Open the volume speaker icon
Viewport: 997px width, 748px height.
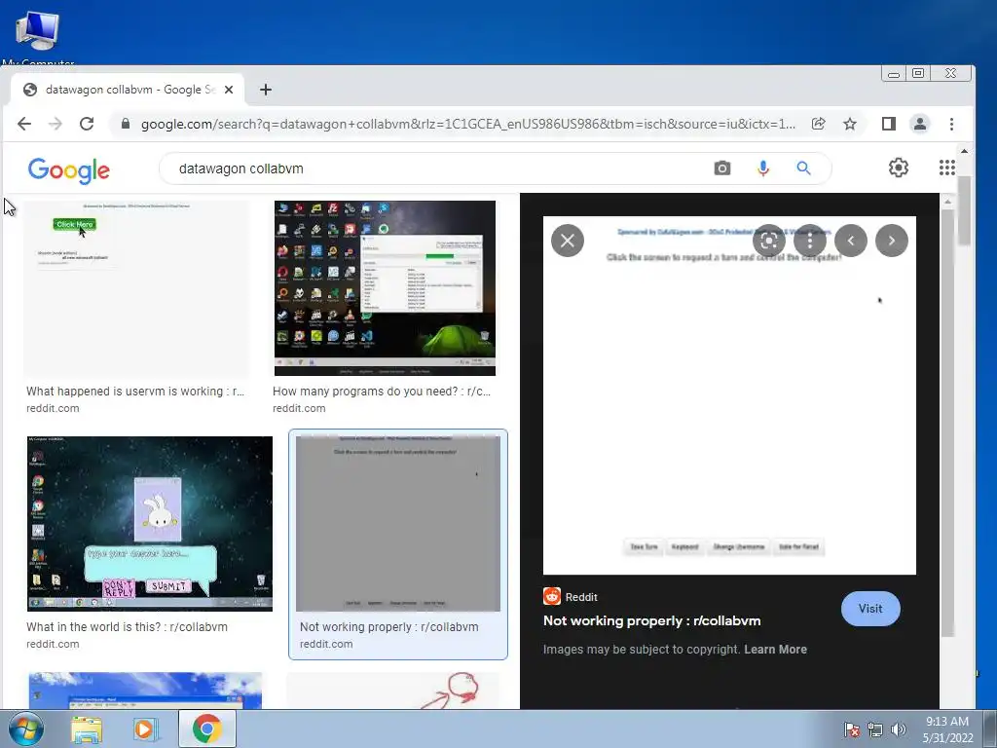[x=899, y=729]
